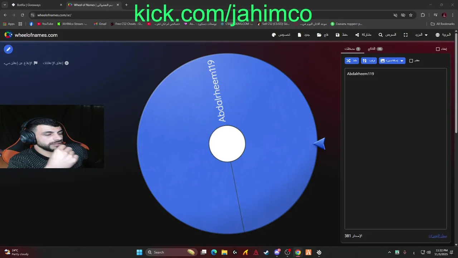Viewport: 458px width, 258px height.
Task: Show hidden system tray icons
Action: pos(389,252)
